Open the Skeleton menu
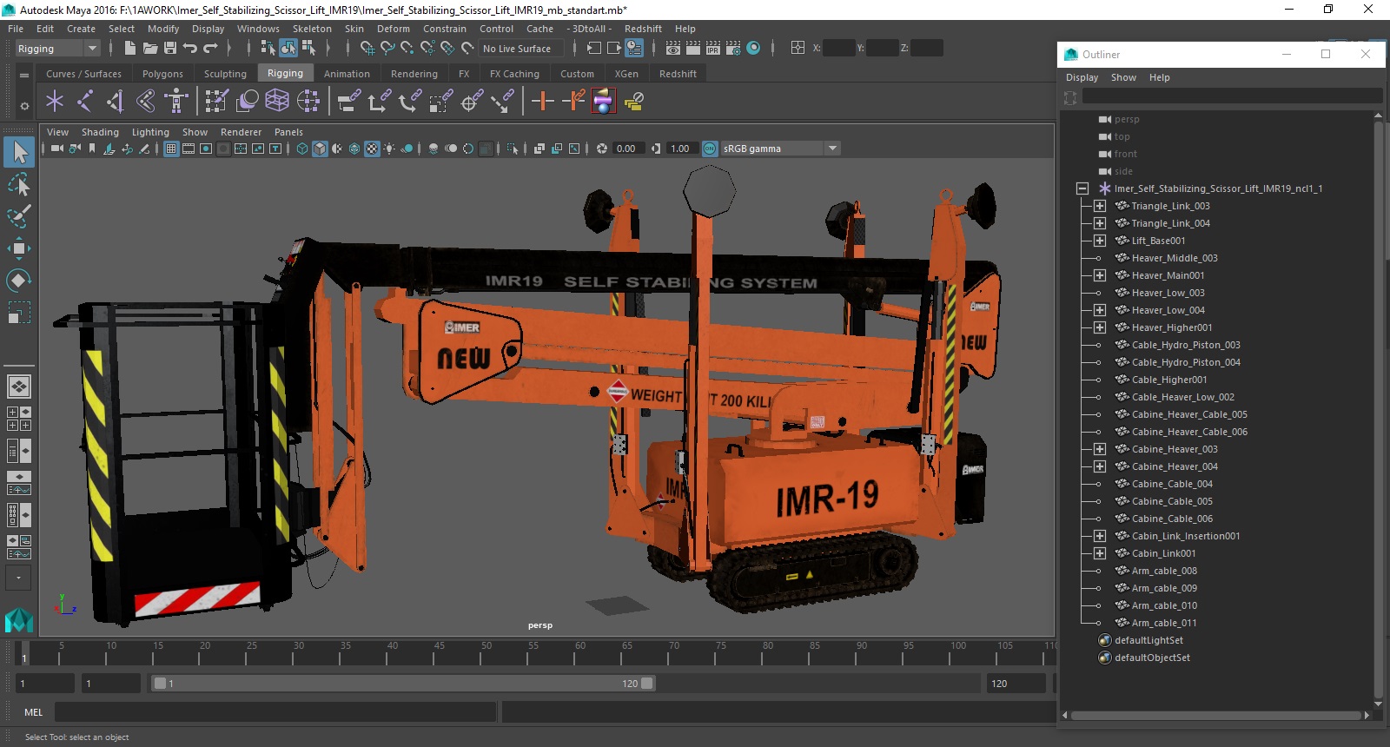Screen dimensions: 1390x747 coord(312,29)
